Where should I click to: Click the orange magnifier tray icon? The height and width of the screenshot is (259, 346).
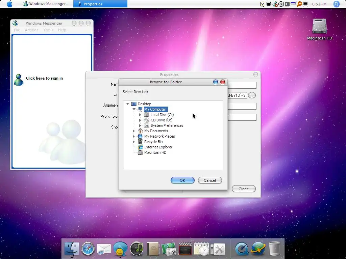tap(299, 4)
